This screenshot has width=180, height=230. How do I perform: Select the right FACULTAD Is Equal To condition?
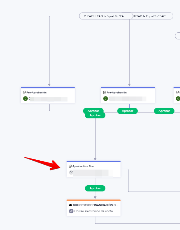pyautogui.click(x=153, y=16)
